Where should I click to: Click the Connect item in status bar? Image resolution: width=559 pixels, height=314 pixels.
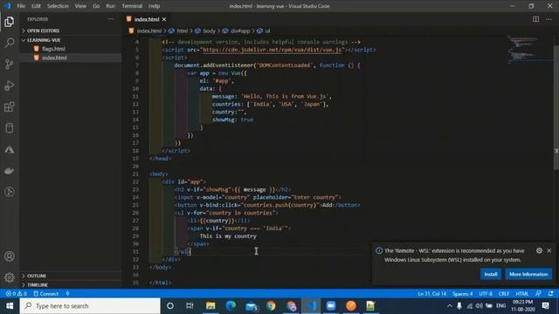pos(45,294)
